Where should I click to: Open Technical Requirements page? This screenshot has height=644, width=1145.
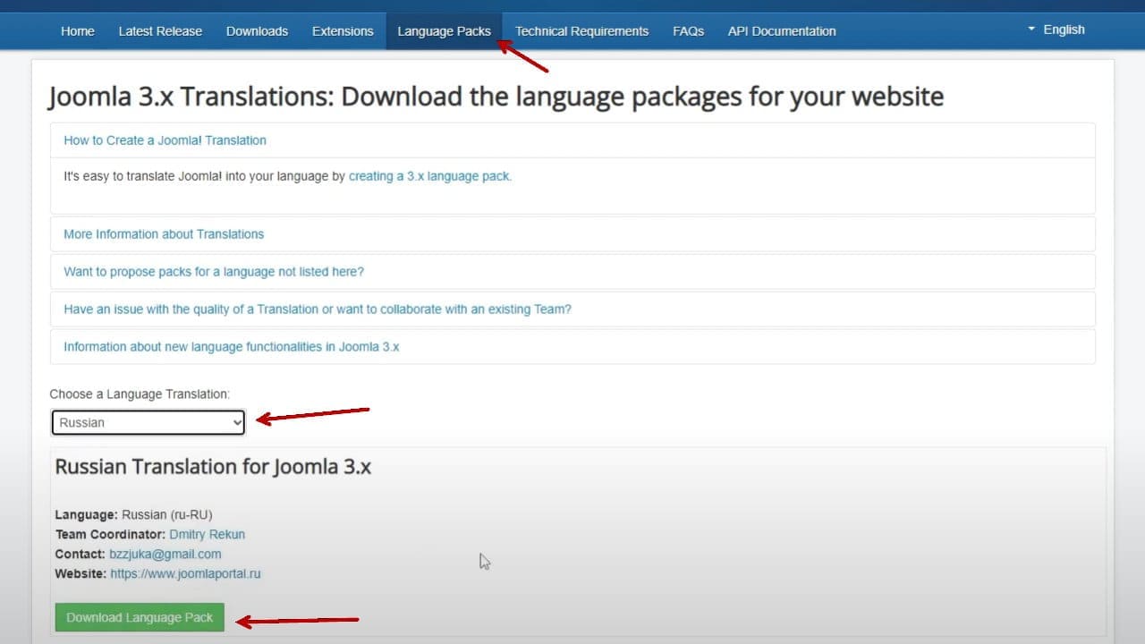pos(581,30)
